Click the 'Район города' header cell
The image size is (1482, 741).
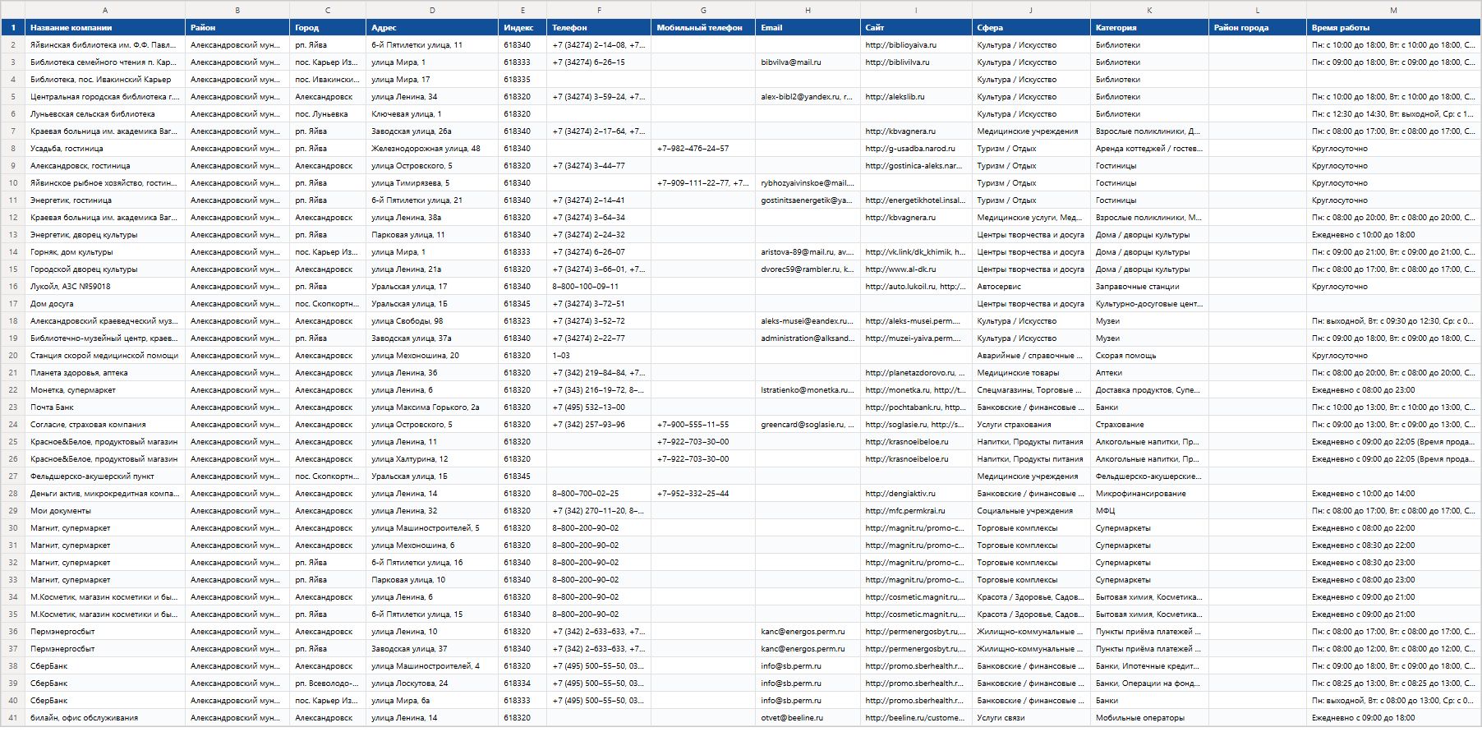coord(1258,27)
